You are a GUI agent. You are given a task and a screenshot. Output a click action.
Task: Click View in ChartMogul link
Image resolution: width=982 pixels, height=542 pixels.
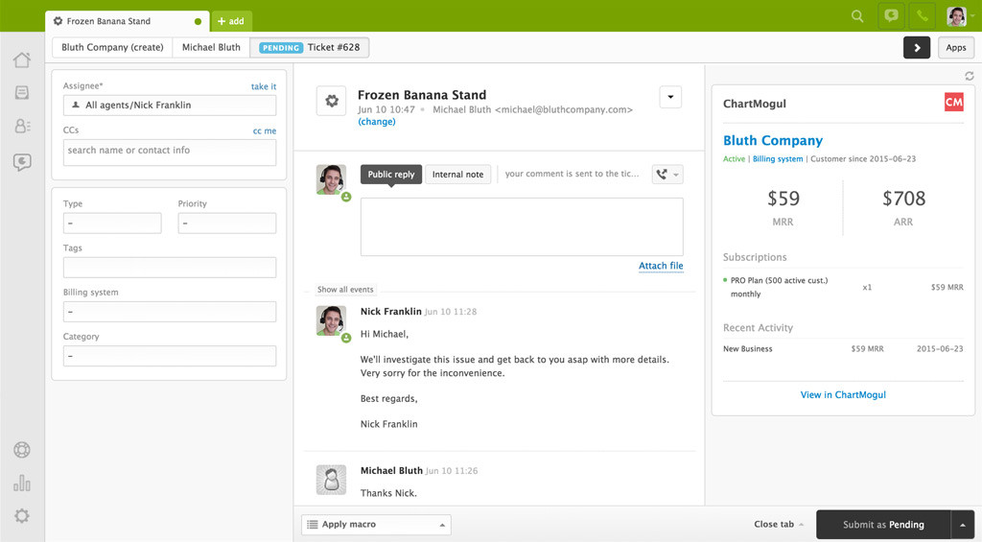[x=843, y=395]
